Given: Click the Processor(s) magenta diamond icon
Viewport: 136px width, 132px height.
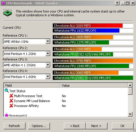Looking at the screenshot, I should tap(6, 115).
